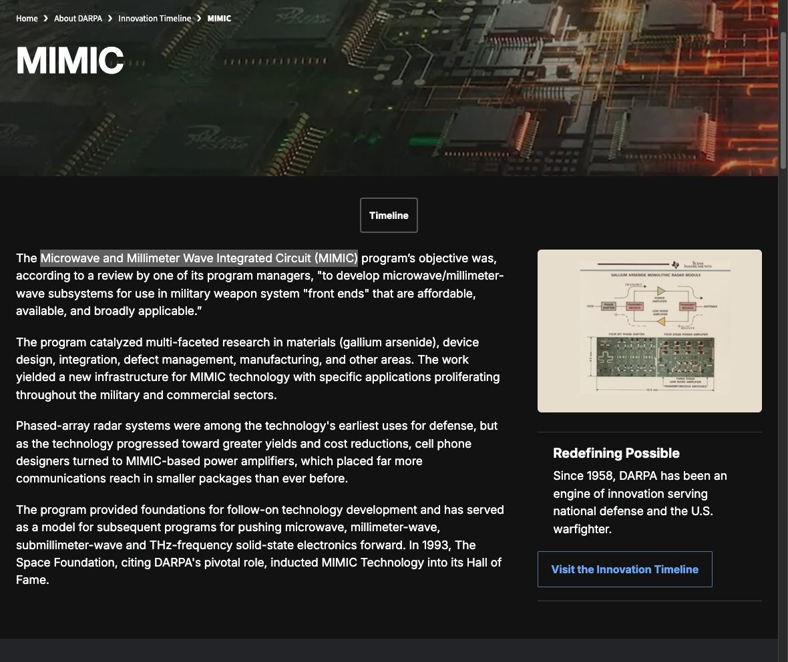Open the Innovation Timeline breadcrumb link
The width and height of the screenshot is (788, 662).
point(155,19)
